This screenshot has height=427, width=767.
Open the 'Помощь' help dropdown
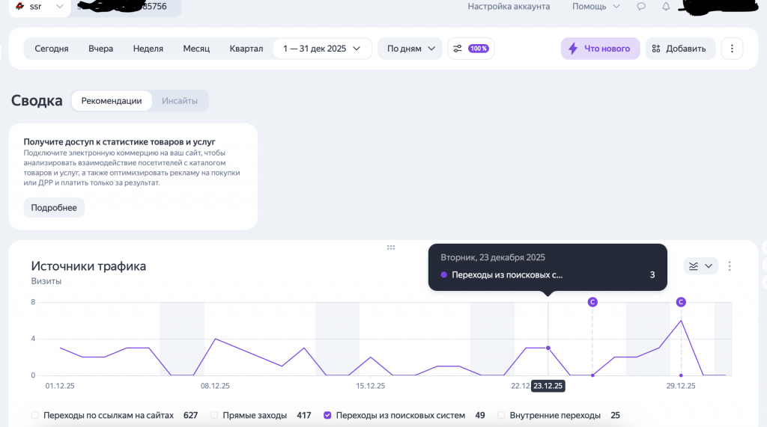click(595, 6)
